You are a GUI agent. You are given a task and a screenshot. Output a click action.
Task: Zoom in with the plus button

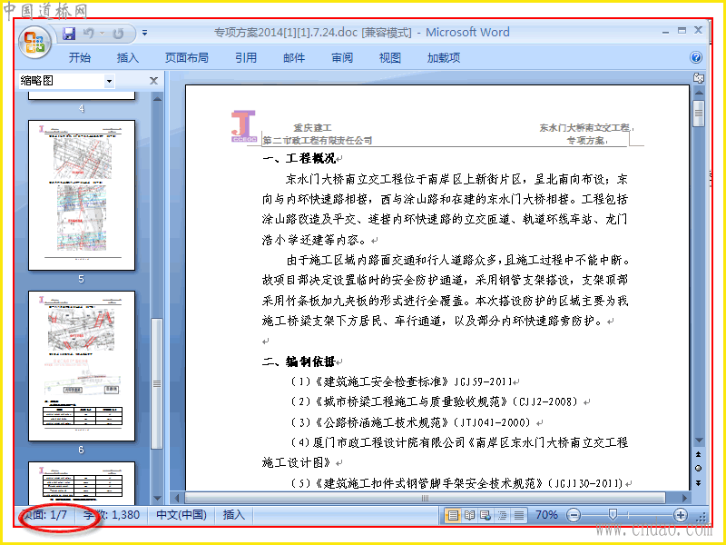tap(680, 515)
